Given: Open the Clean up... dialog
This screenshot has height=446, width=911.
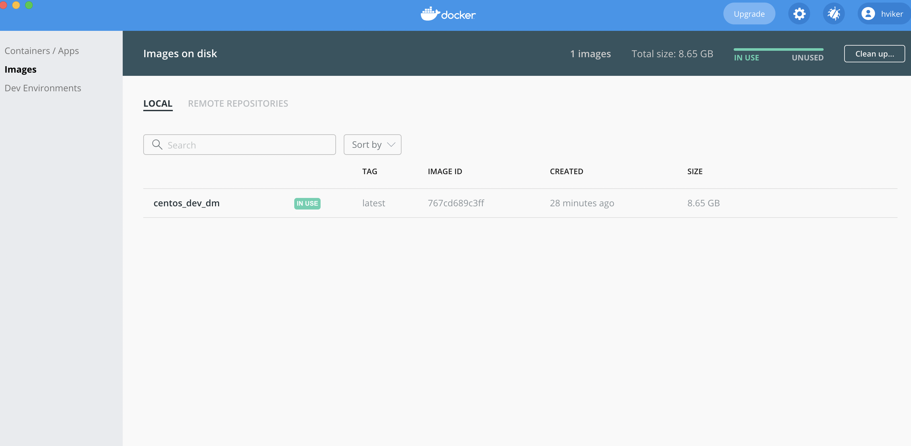Looking at the screenshot, I should 874,53.
